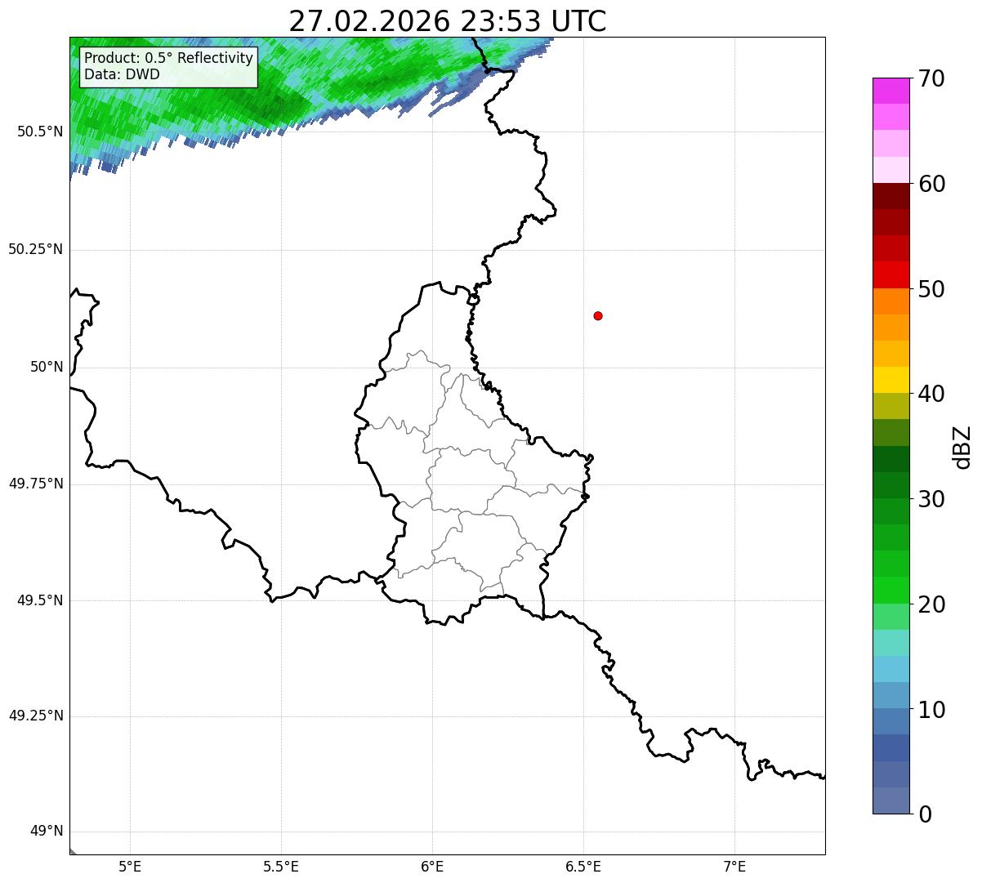Click the colorbar tick label "30"
This screenshot has height=883, width=982.
point(931,499)
